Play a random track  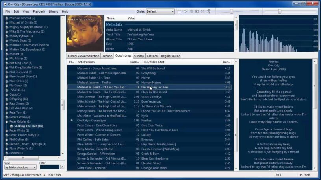tap(208, 11)
